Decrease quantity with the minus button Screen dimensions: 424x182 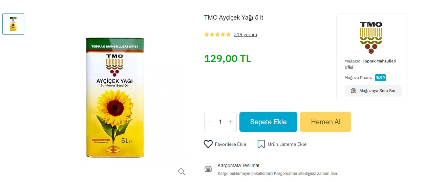click(x=210, y=122)
